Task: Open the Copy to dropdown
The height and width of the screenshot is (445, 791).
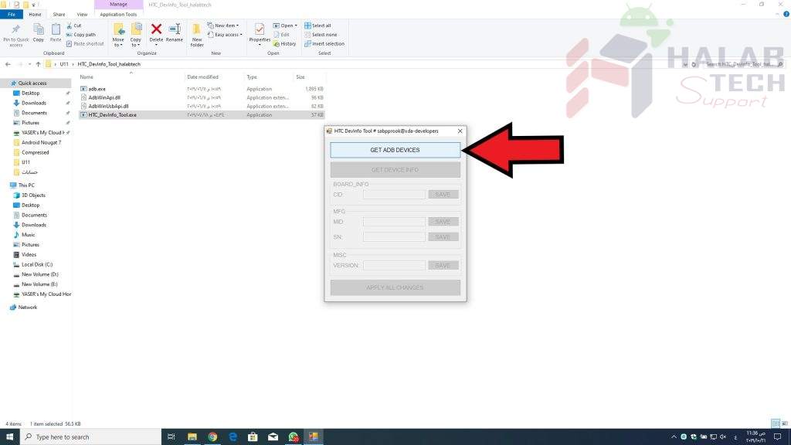Action: [136, 36]
